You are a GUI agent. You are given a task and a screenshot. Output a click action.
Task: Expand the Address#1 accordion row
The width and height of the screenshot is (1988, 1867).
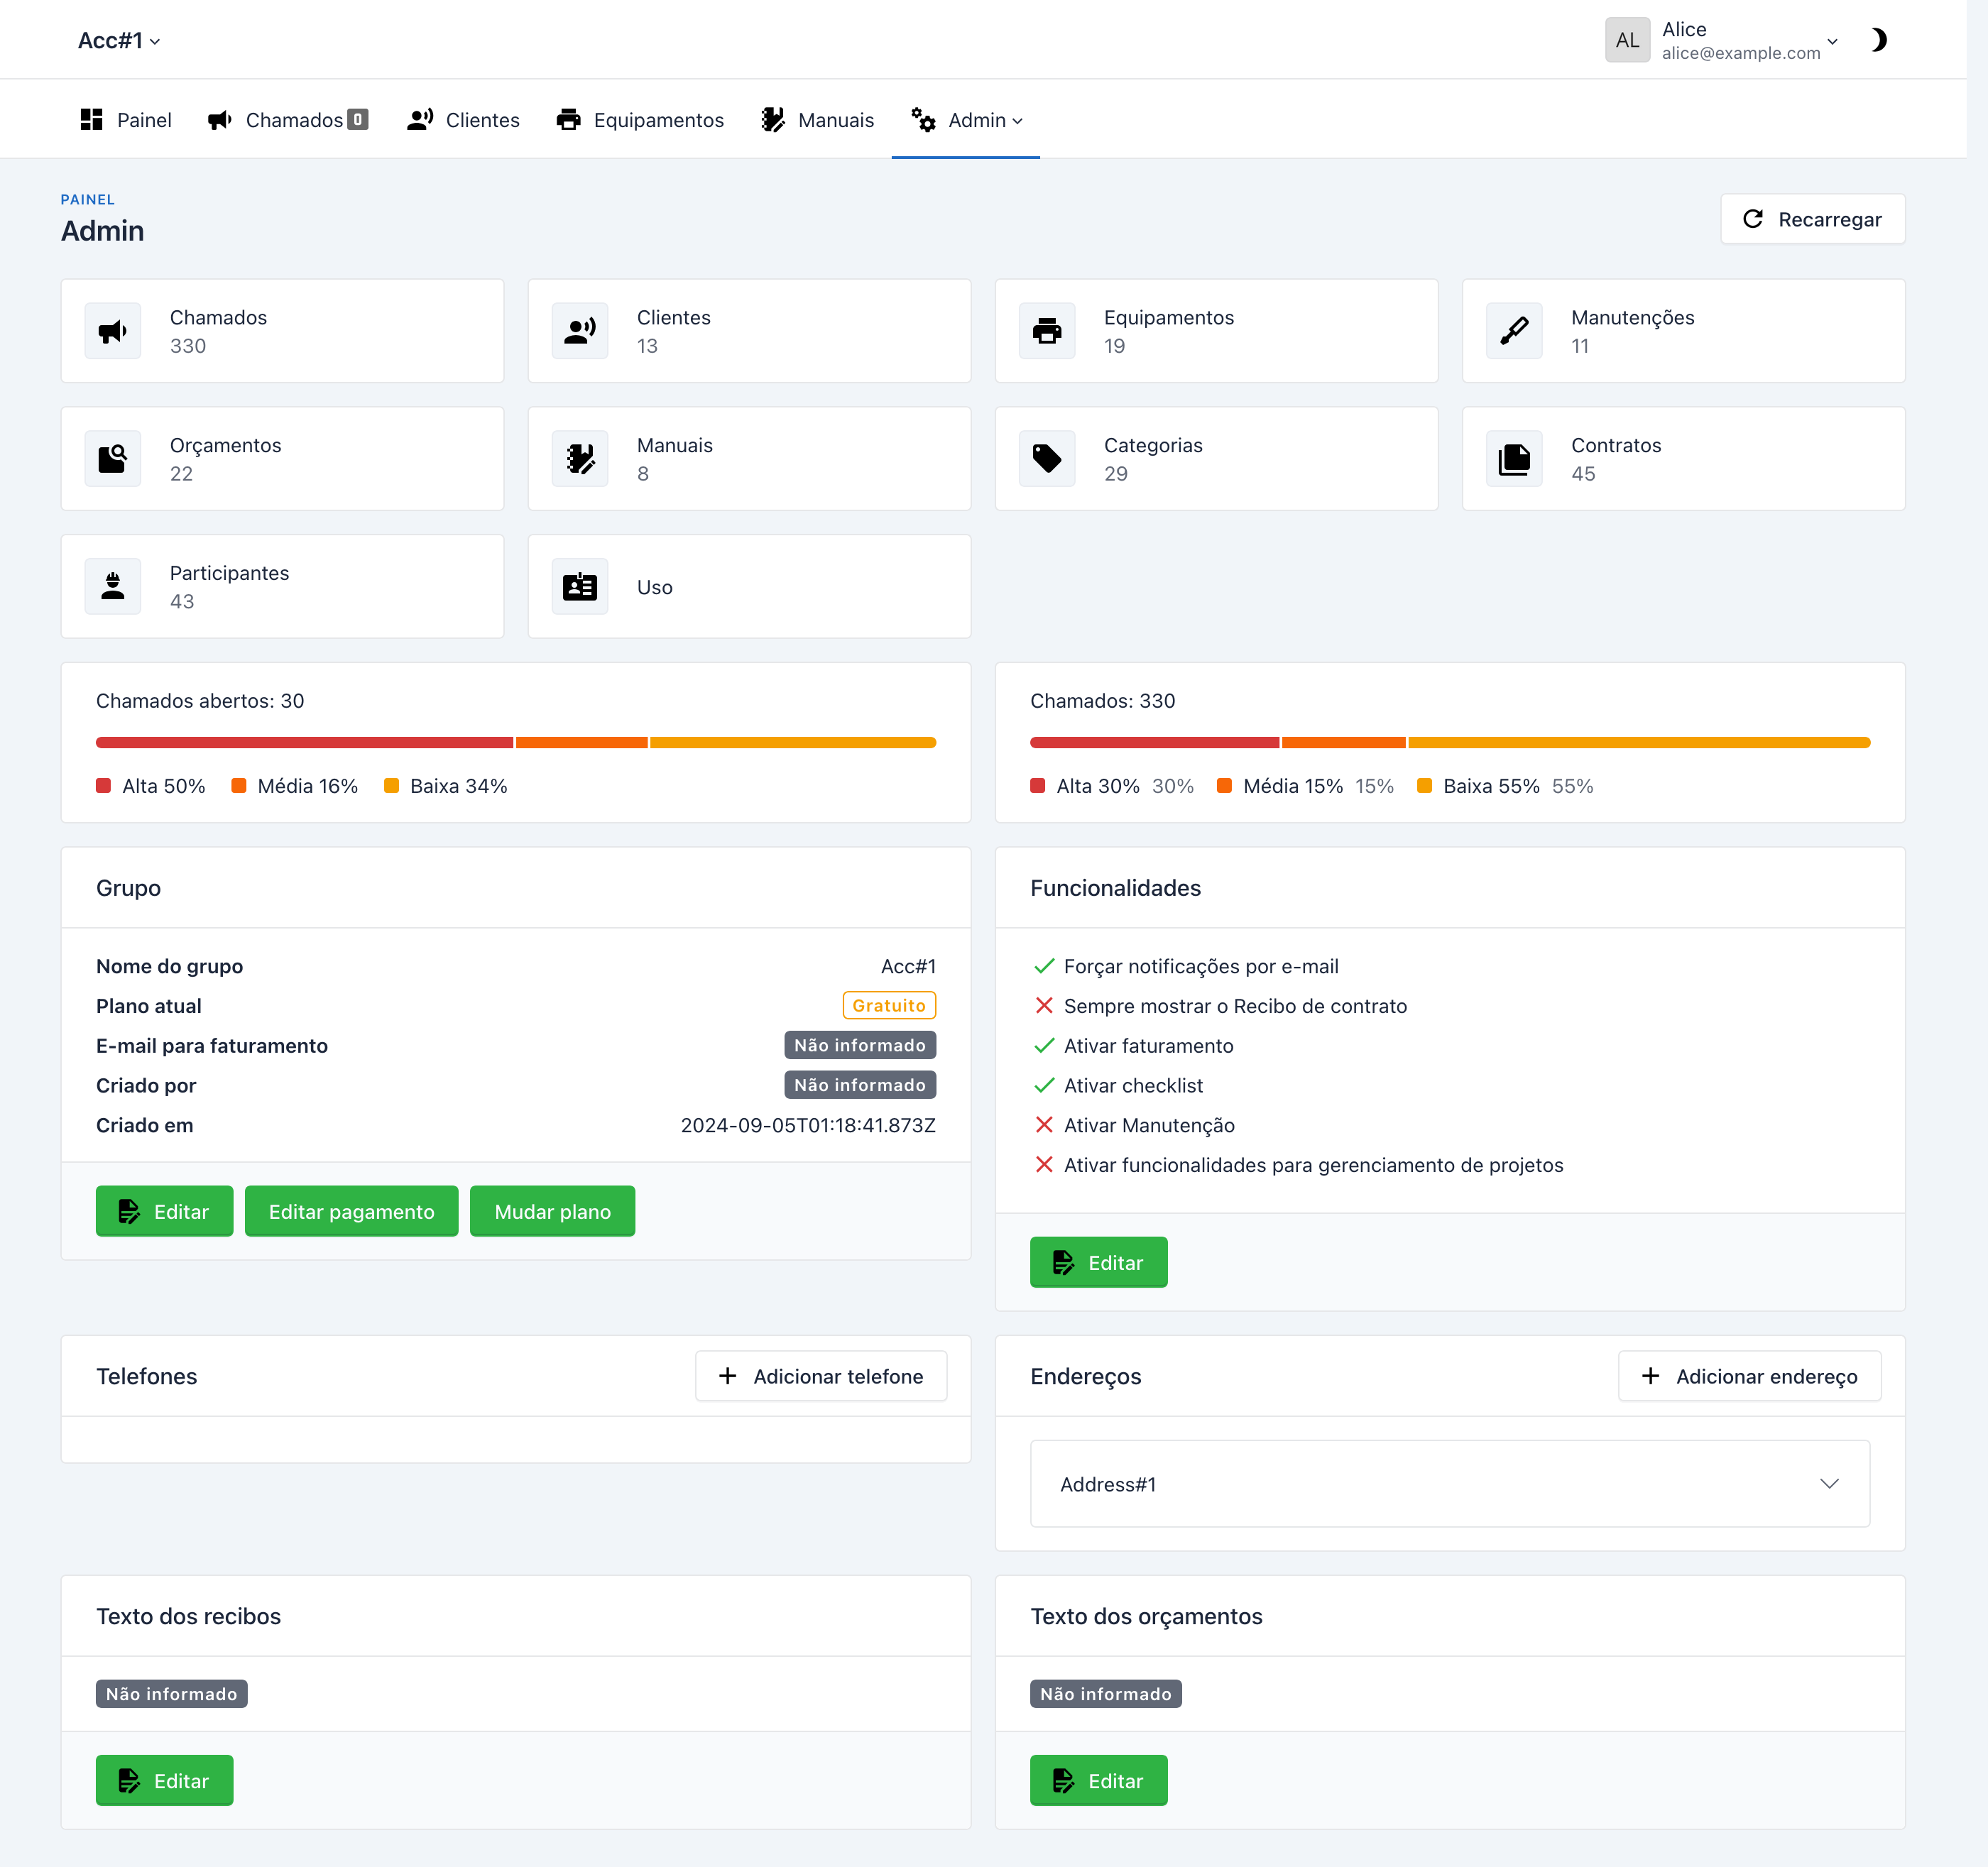[1450, 1484]
